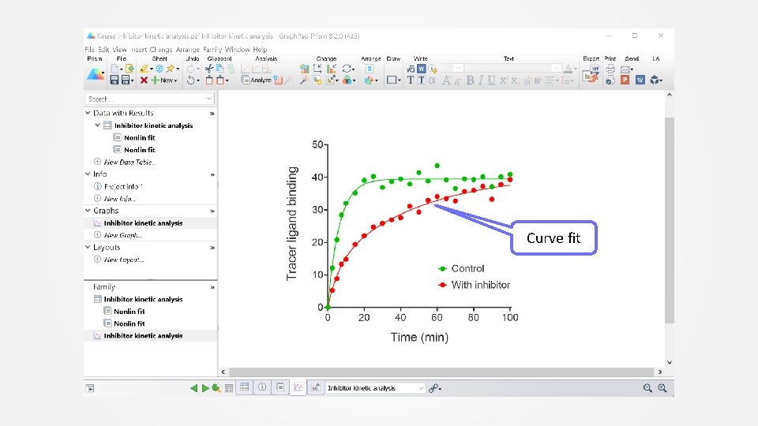758x426 pixels.
Task: Click the Change graph type icon
Action: (304, 69)
